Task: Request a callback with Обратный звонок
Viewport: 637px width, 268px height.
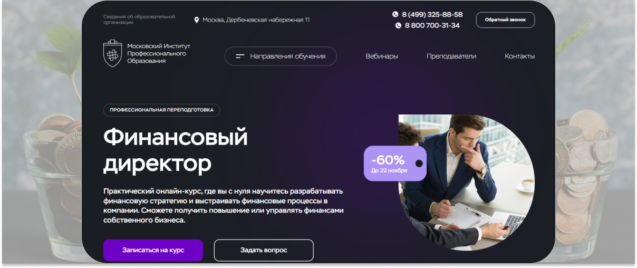Action: pos(505,20)
